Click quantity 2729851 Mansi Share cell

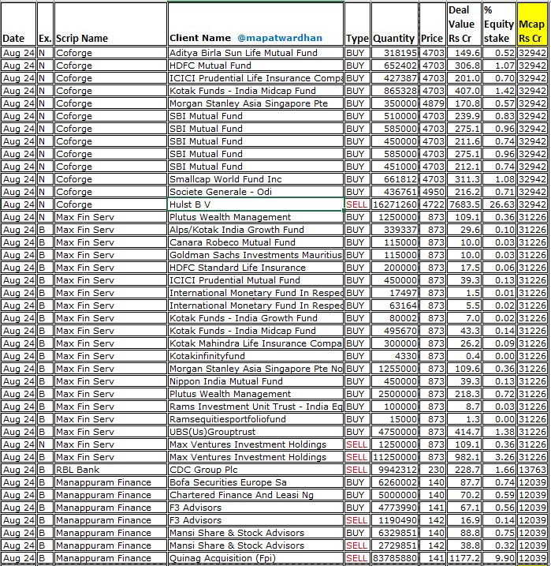tap(395, 545)
